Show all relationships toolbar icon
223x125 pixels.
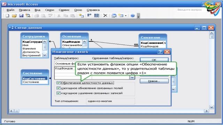click(97, 16)
